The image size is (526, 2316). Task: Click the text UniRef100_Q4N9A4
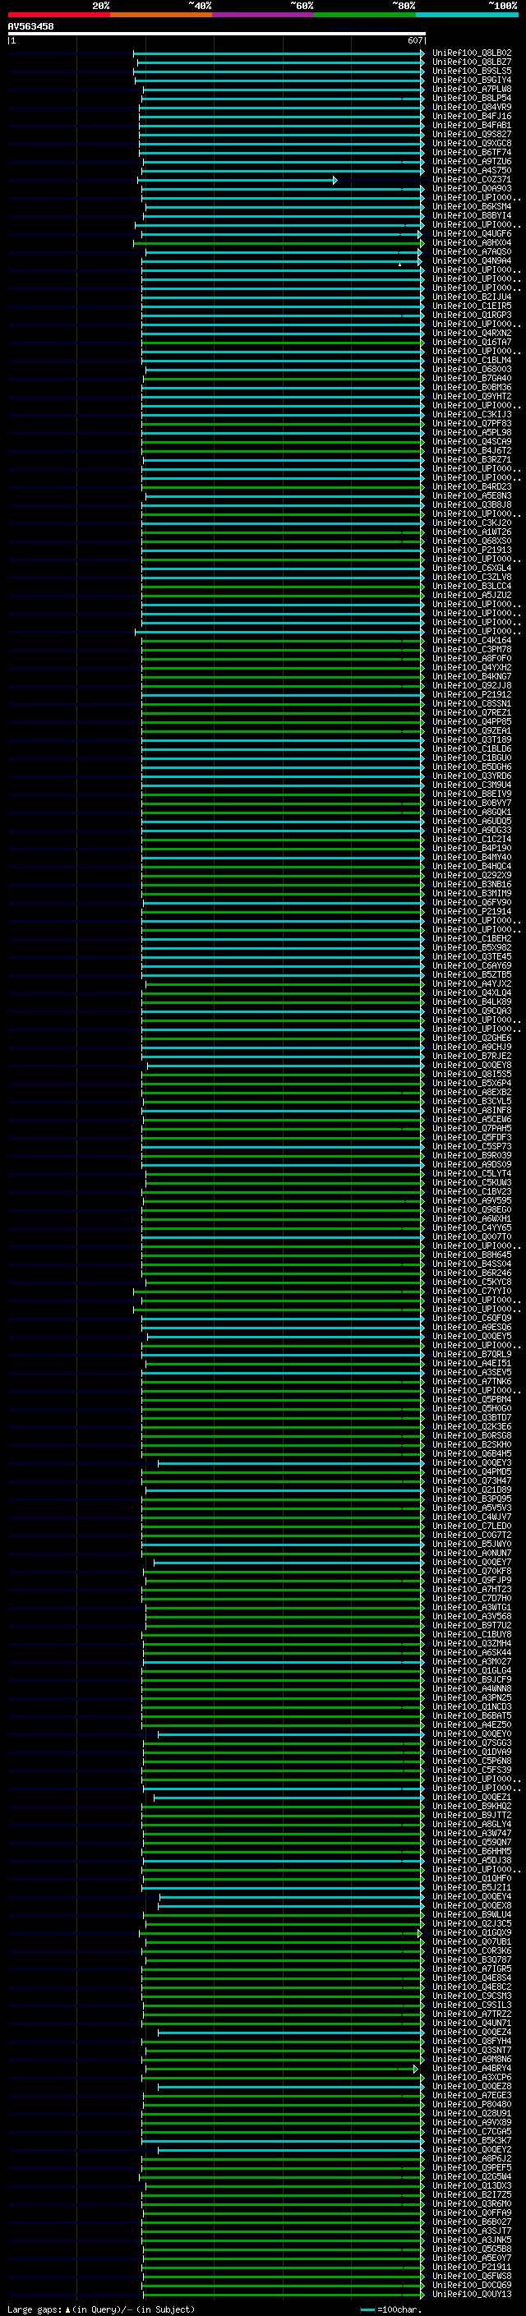pyautogui.click(x=472, y=260)
